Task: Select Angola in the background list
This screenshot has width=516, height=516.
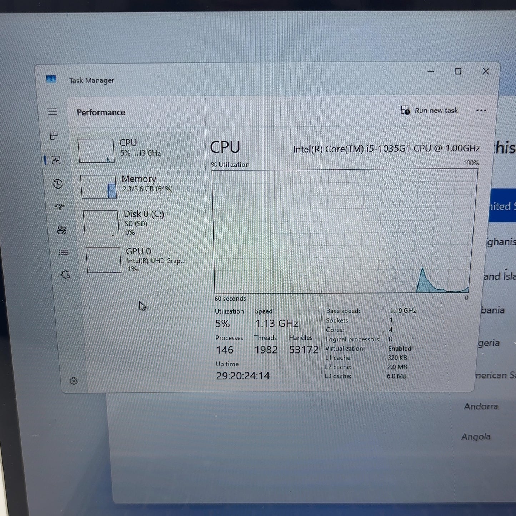Action: click(x=476, y=437)
